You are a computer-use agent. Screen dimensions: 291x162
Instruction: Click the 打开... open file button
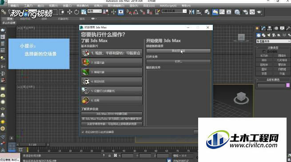[x=178, y=62]
